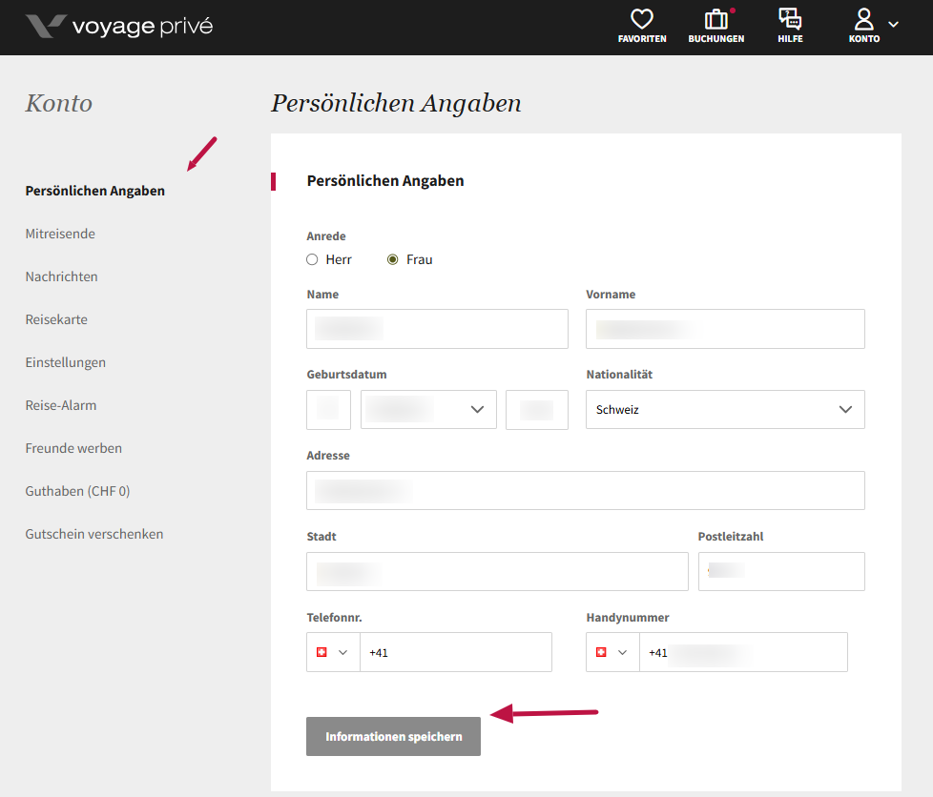Viewport: 933px width, 797px height.
Task: Open Konto user profile icon
Action: pos(864,20)
